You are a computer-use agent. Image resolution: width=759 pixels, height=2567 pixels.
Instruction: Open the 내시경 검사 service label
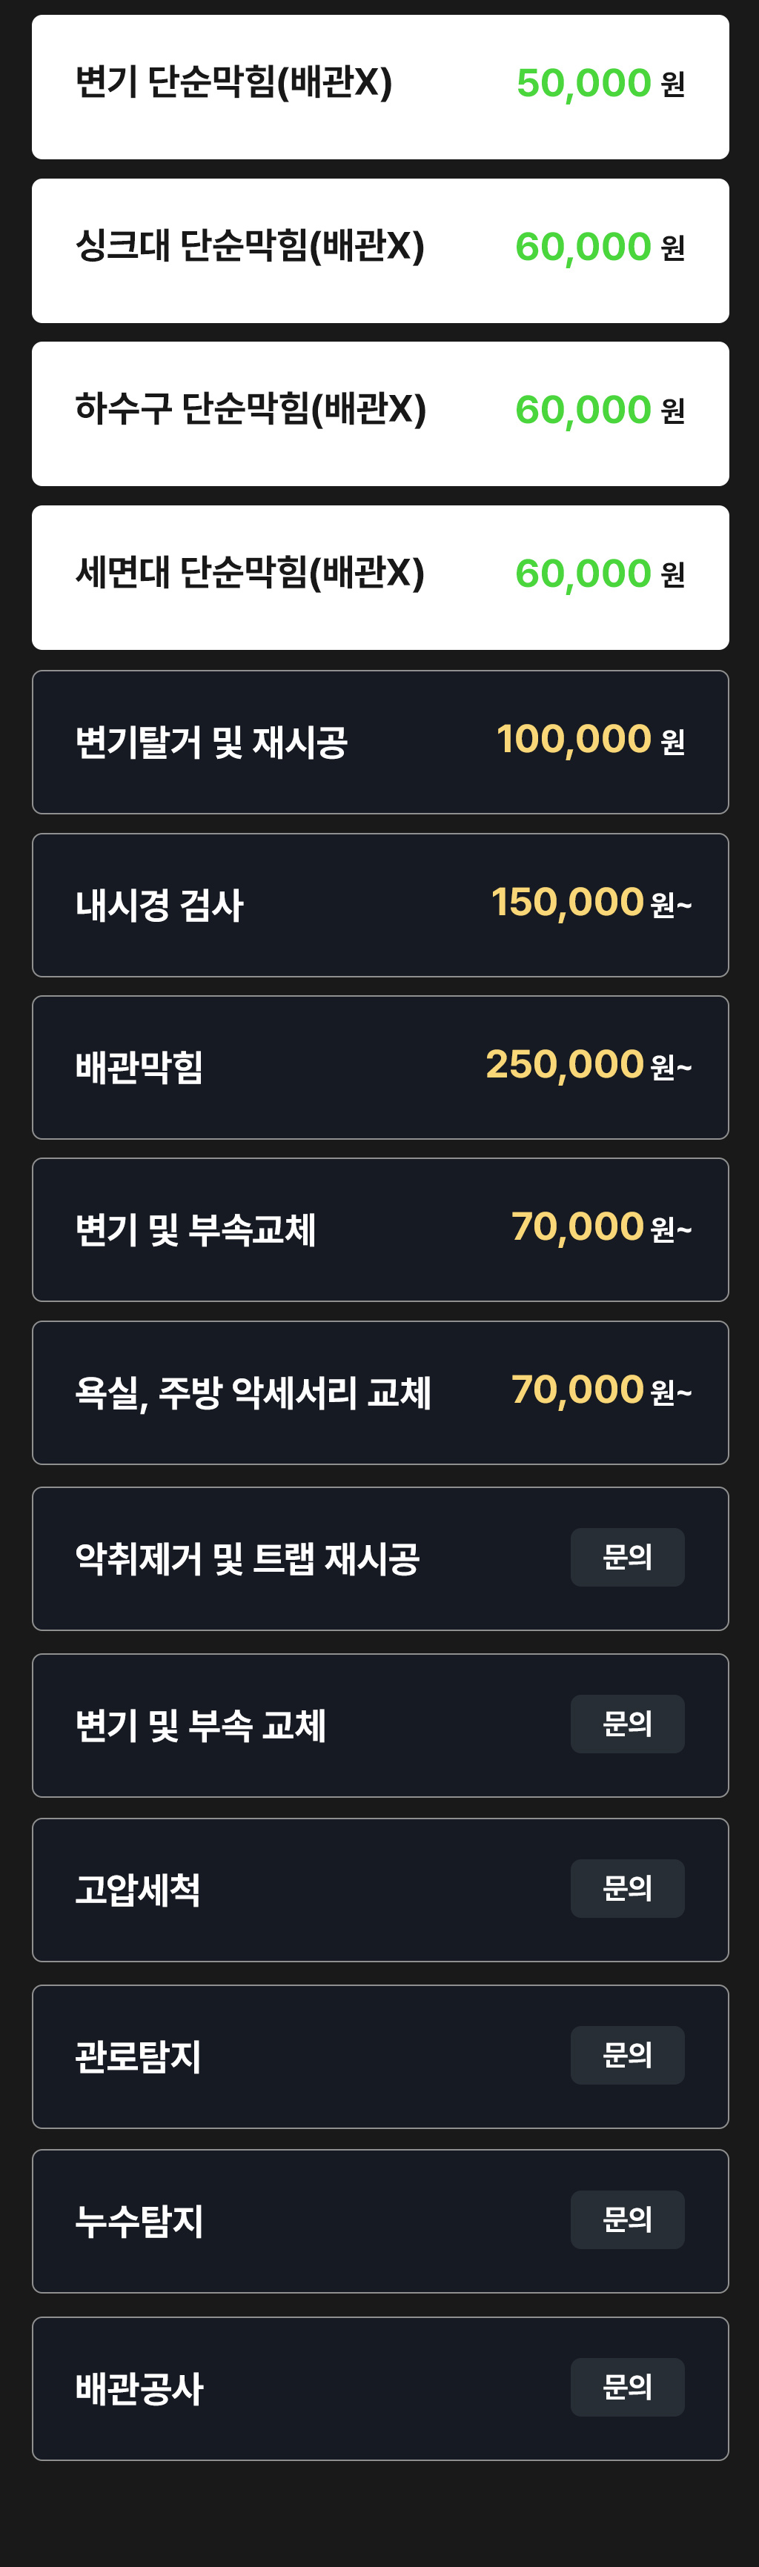pyautogui.click(x=159, y=906)
